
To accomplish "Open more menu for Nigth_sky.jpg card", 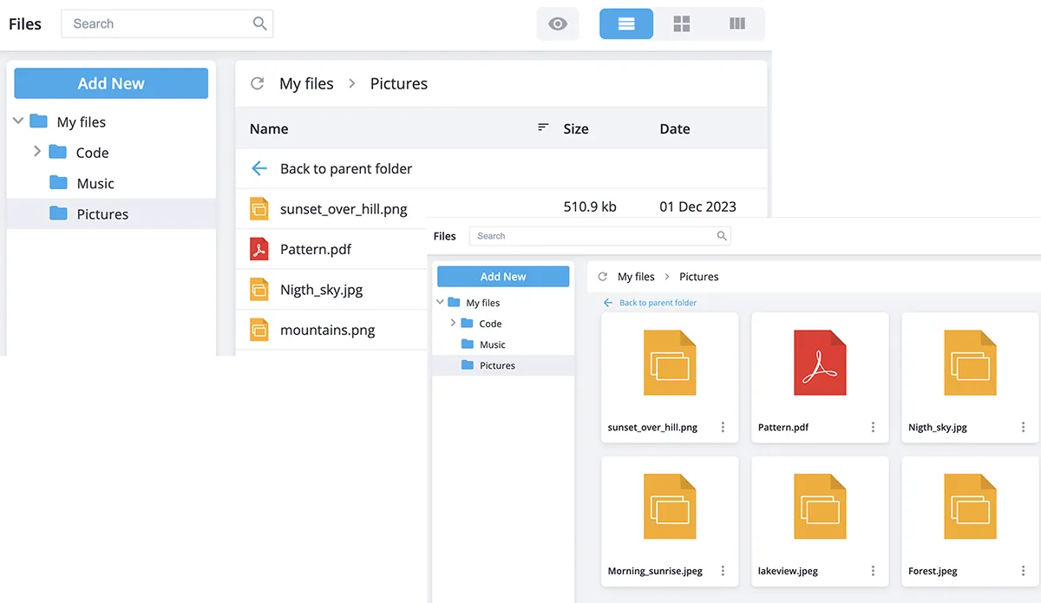I will [x=1024, y=427].
